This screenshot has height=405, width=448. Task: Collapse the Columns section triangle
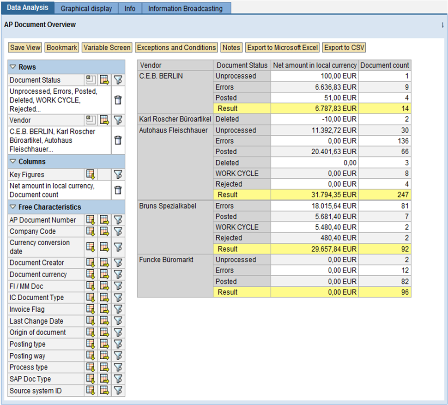coord(13,161)
